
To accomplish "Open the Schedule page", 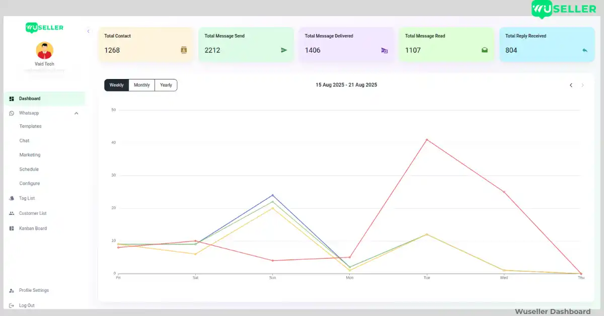I will pos(29,169).
